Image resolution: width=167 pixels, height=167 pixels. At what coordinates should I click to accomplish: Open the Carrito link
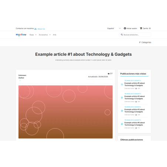tap(146, 28)
